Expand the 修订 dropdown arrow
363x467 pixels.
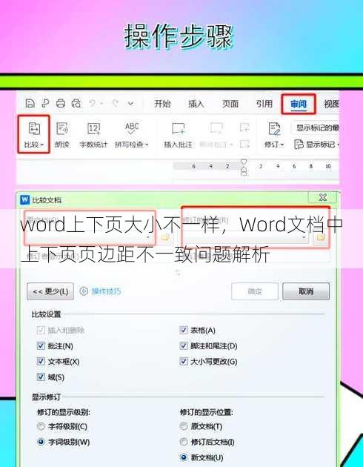(x=282, y=145)
